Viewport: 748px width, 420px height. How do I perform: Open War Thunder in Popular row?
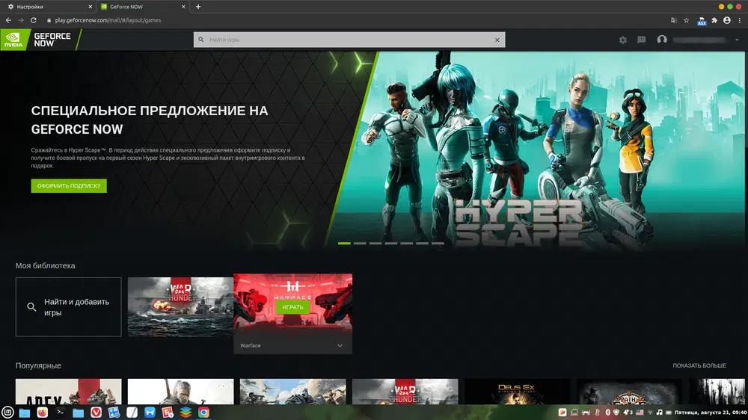coord(405,392)
